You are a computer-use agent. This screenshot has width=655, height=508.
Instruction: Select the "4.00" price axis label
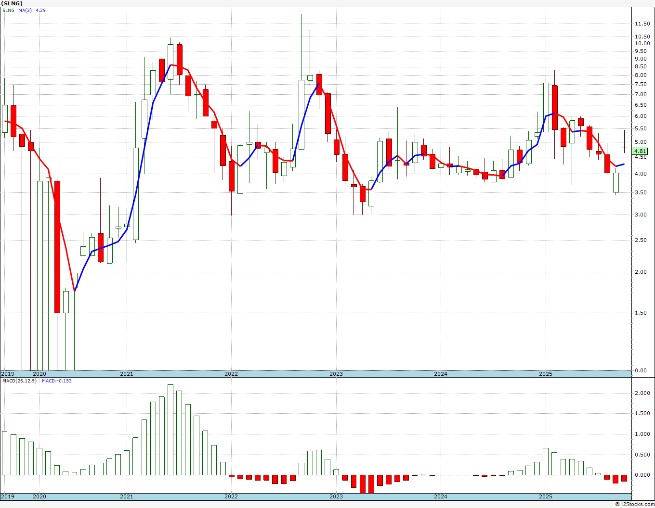point(641,174)
